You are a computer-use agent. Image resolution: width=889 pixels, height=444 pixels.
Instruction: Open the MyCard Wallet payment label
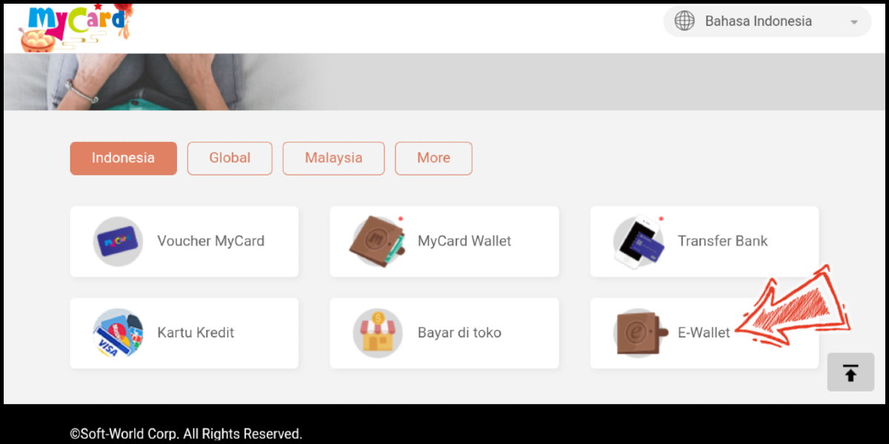pyautogui.click(x=465, y=241)
